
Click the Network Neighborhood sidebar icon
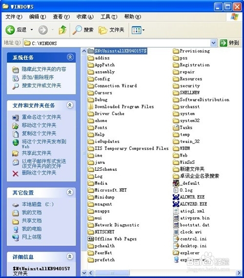(x=16, y=238)
